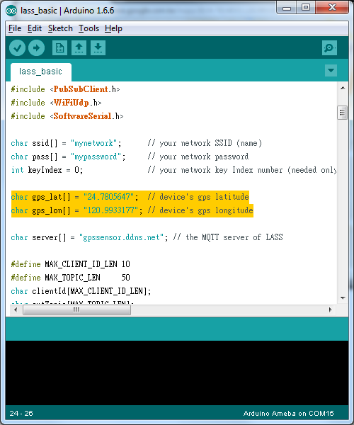Click the Upload arrow button

point(36,48)
